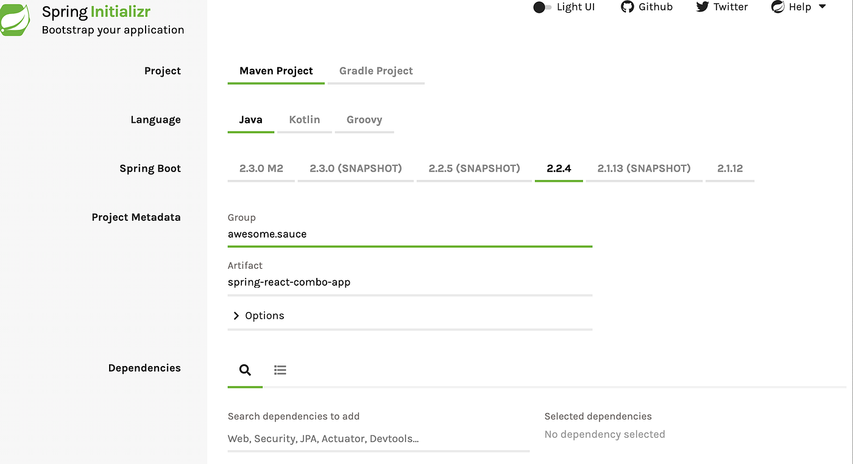Switch to the Gradle Project tab
This screenshot has height=464, width=853.
pyautogui.click(x=375, y=71)
